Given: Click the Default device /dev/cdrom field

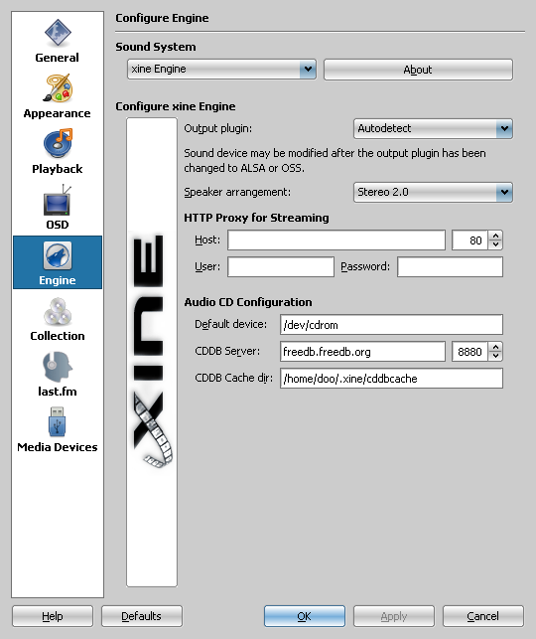Looking at the screenshot, I should 391,325.
